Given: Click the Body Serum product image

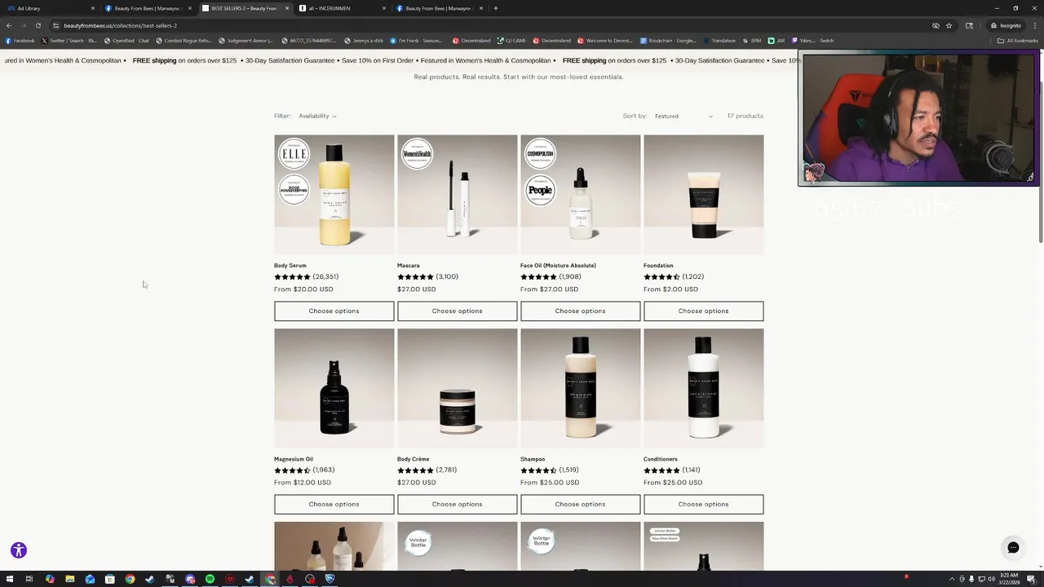Looking at the screenshot, I should [334, 194].
